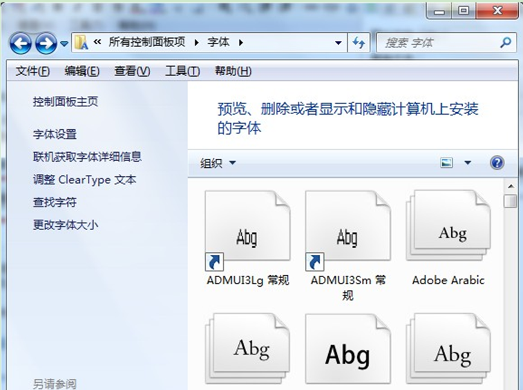Click the change view icon button
This screenshot has height=390, width=523.
tap(446, 163)
